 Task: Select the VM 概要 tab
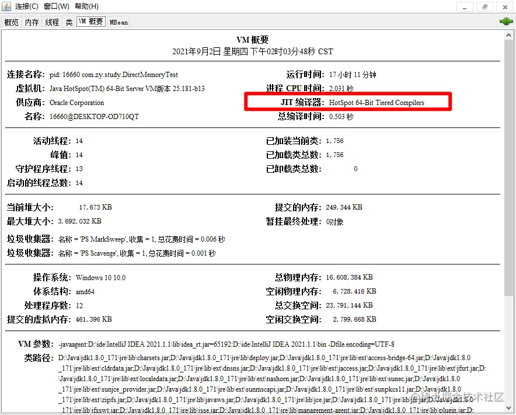pos(91,22)
